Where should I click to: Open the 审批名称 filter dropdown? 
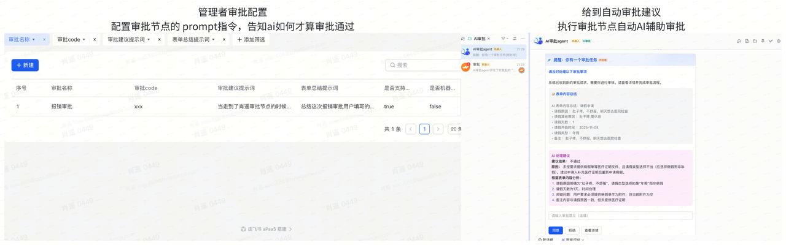22,40
